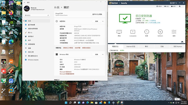This screenshot has height=105, width=188.
Task: Open Edge browser from taskbar
Action: tap(88, 103)
